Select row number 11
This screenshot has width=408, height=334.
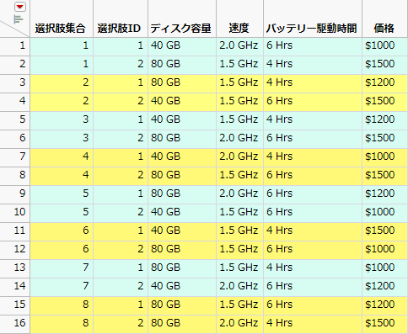(x=14, y=231)
